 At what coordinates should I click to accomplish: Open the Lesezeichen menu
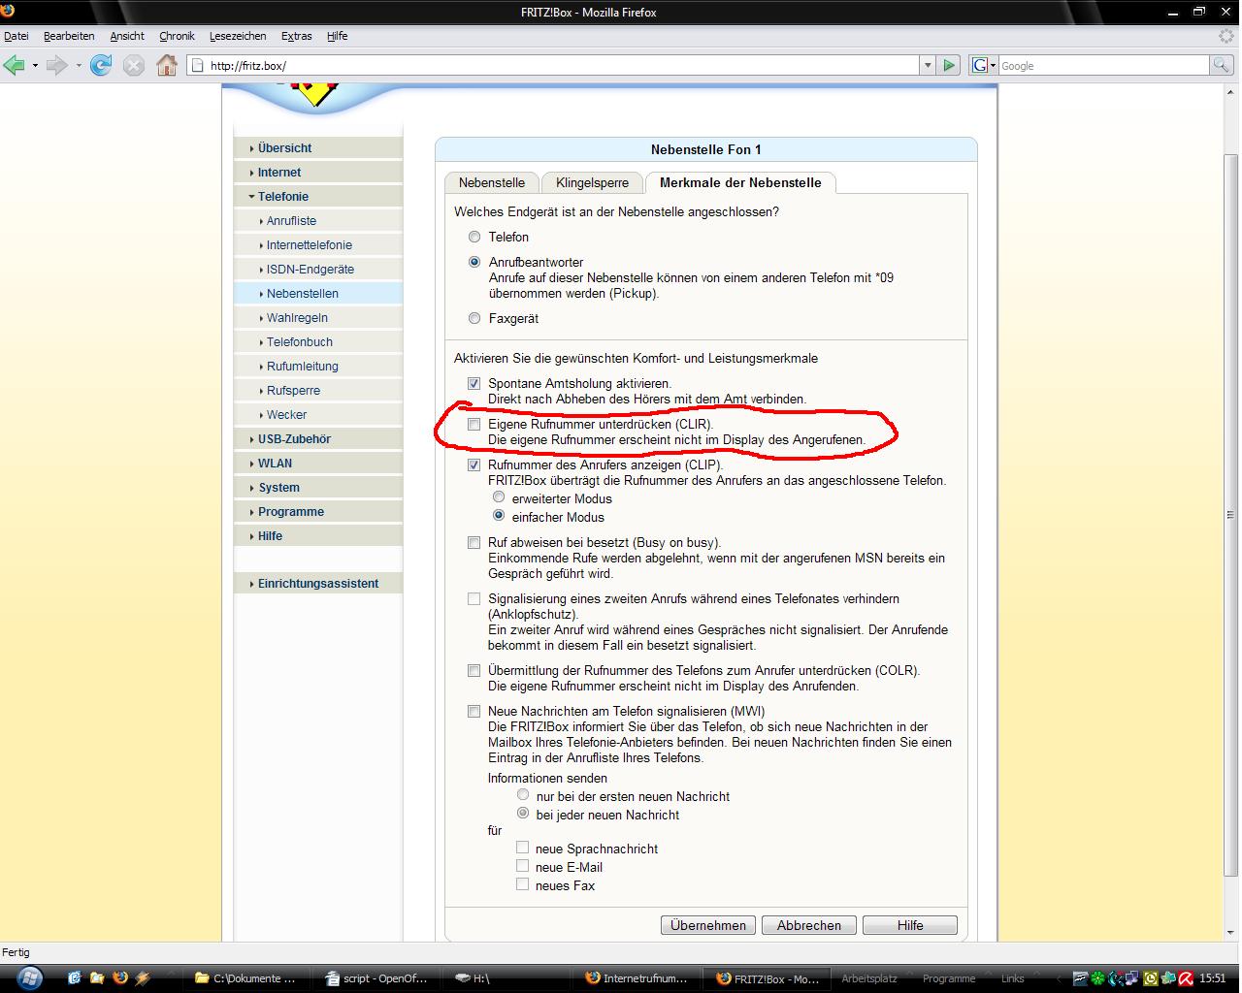pyautogui.click(x=238, y=36)
